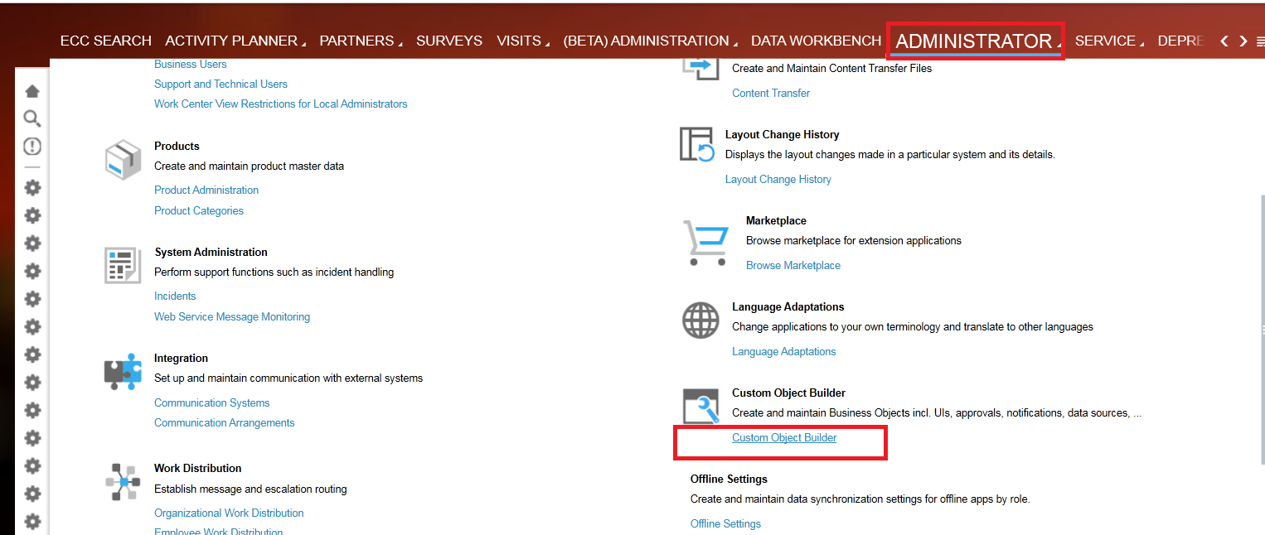Show more work centers with right arrow
The image size is (1265, 535).
[x=1243, y=41]
